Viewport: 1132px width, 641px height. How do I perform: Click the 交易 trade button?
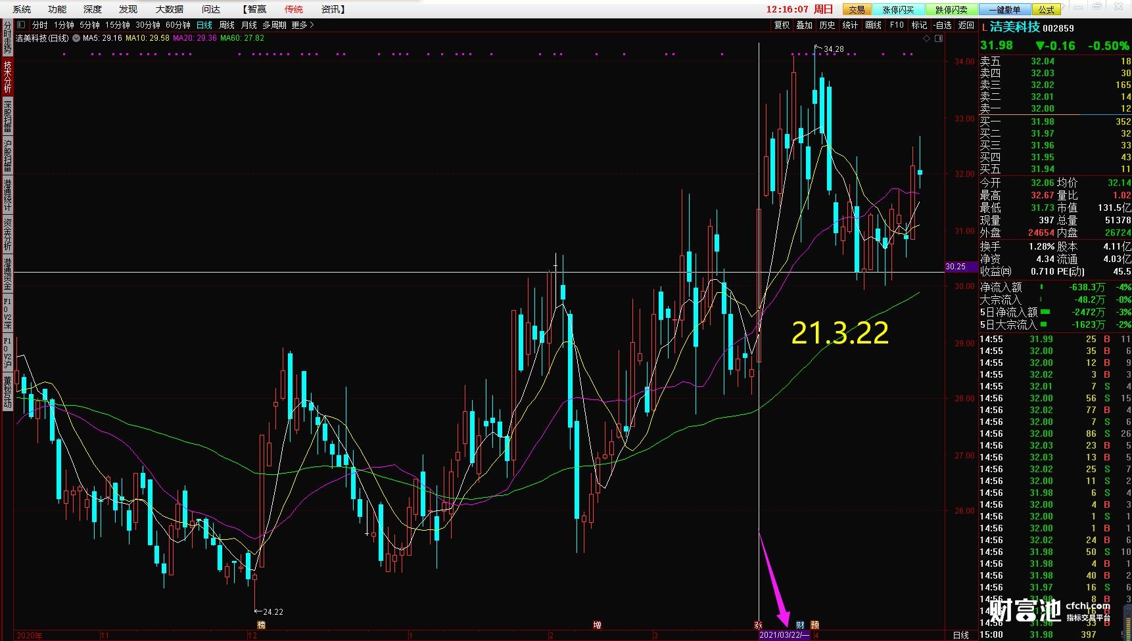point(857,9)
